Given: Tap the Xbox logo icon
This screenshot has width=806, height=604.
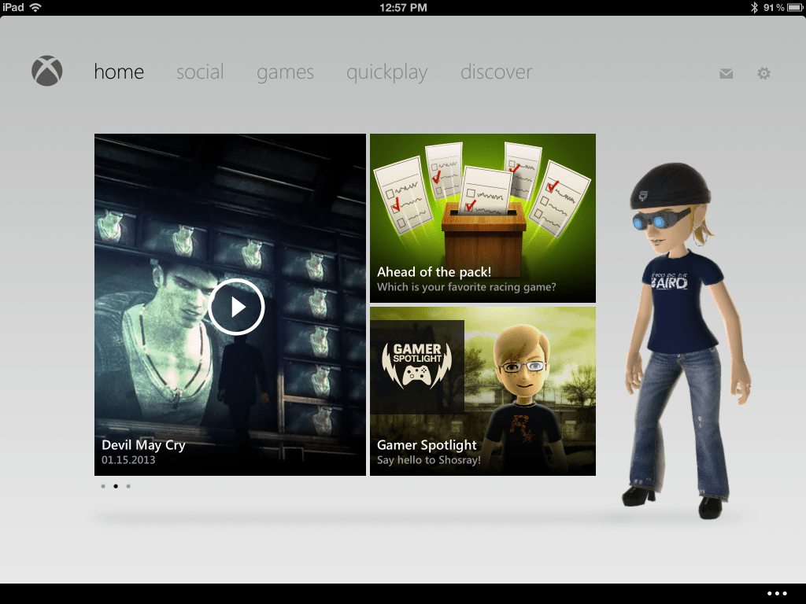Looking at the screenshot, I should 46,71.
